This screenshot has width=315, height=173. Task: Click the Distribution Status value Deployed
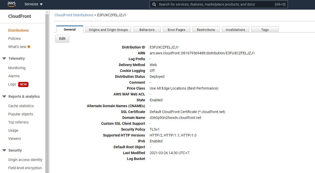point(157,77)
